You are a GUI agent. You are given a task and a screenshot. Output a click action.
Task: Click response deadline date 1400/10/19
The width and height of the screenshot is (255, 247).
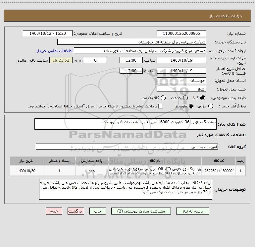coord(181,60)
